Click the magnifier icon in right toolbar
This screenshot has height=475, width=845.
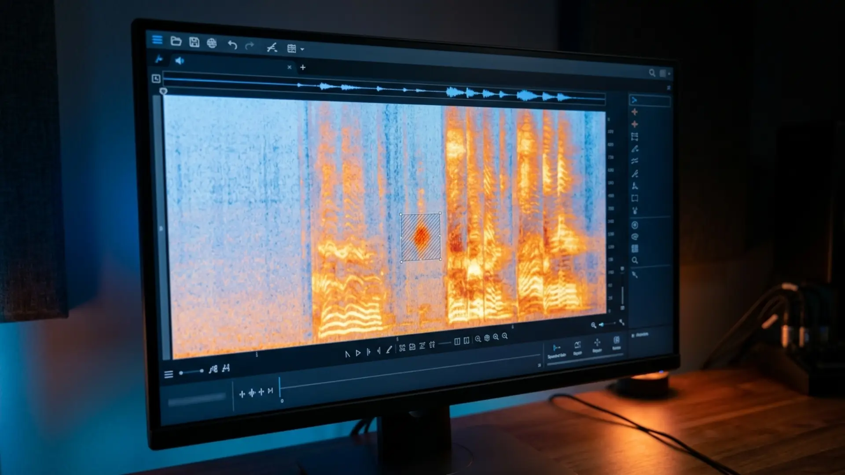(634, 260)
